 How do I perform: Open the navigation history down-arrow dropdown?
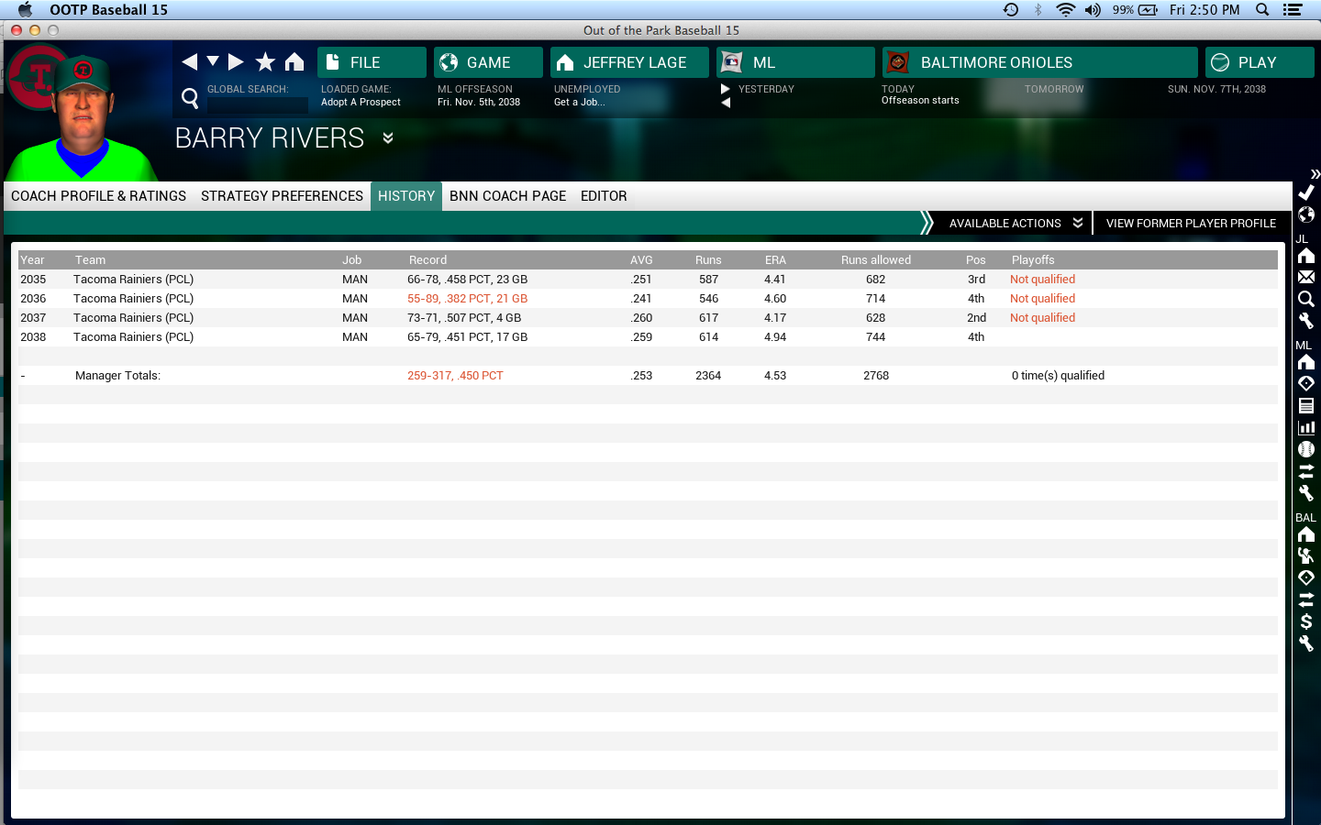[213, 61]
